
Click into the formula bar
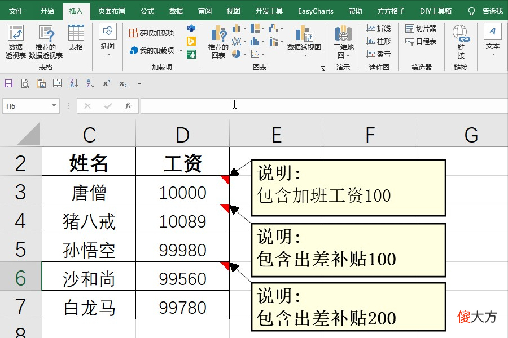[x=324, y=106]
